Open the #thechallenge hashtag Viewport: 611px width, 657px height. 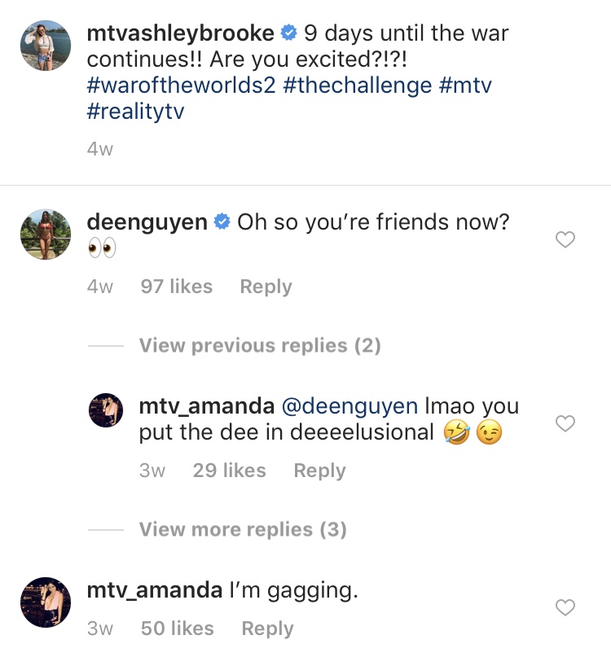click(x=358, y=85)
